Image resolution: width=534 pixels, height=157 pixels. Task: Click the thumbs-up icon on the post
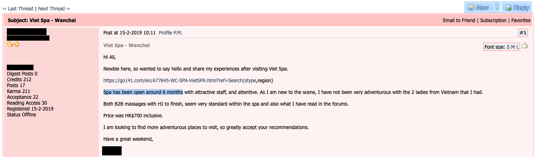point(525,46)
